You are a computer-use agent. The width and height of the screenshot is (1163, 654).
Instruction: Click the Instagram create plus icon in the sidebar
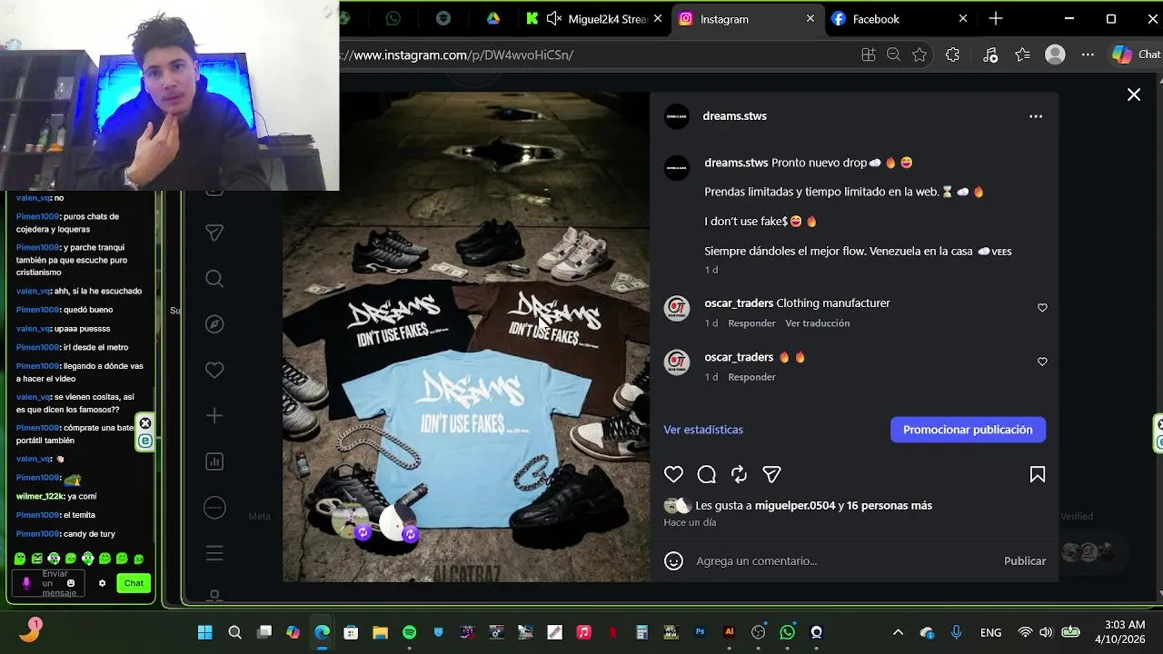click(214, 416)
